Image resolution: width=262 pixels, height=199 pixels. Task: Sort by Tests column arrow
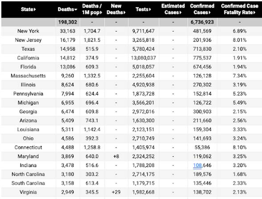coord(150,9)
